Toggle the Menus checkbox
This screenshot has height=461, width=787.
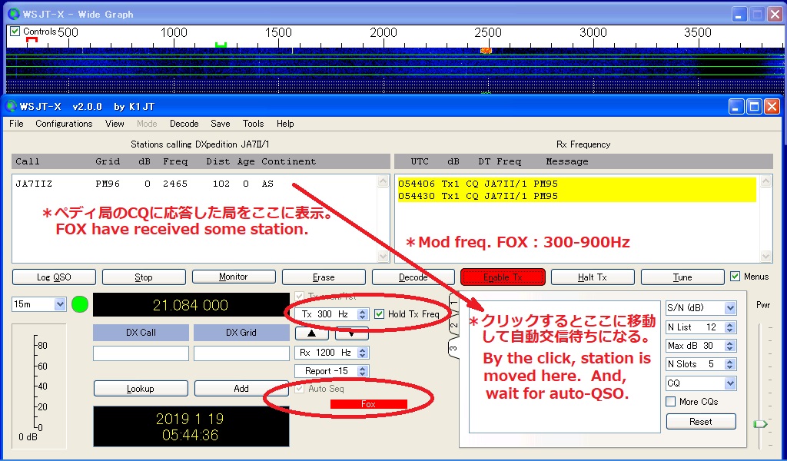(736, 277)
